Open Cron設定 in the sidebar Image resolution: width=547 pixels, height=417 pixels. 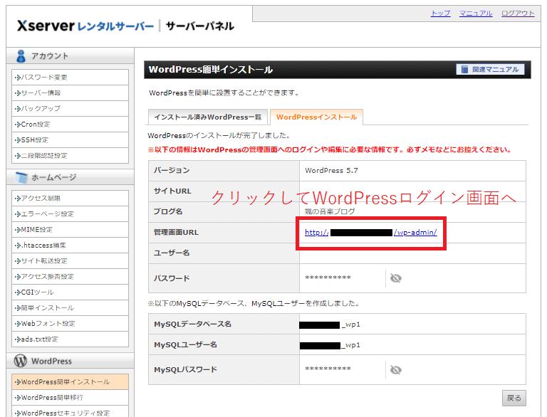pos(70,124)
